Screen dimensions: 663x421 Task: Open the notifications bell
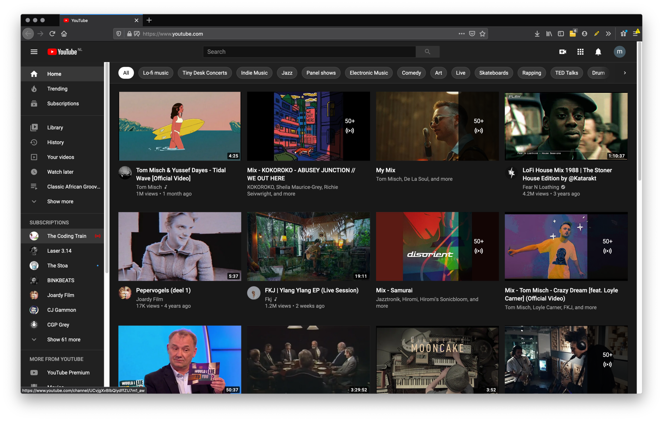pos(598,52)
